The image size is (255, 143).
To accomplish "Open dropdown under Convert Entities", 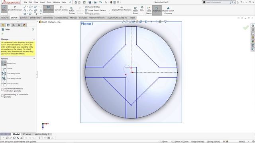I will tap(61, 14).
